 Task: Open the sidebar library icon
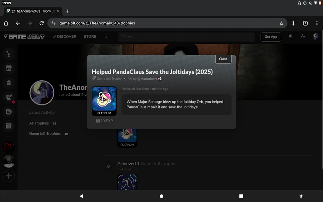coord(9,126)
